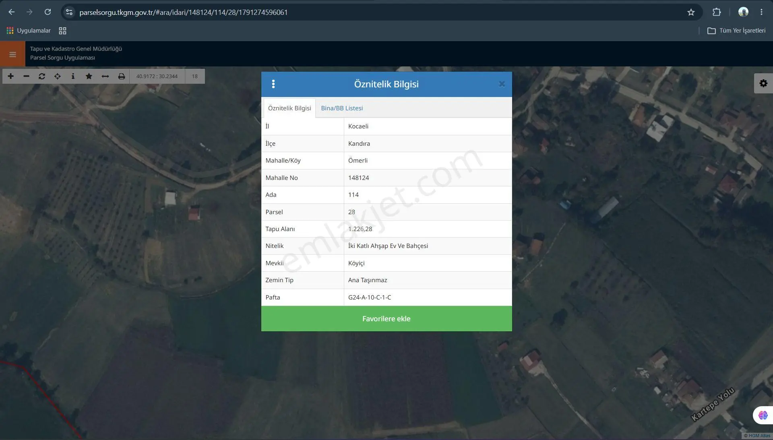Select Mevkii value Köyiçi
Screen dimensions: 773x440
tap(356, 263)
